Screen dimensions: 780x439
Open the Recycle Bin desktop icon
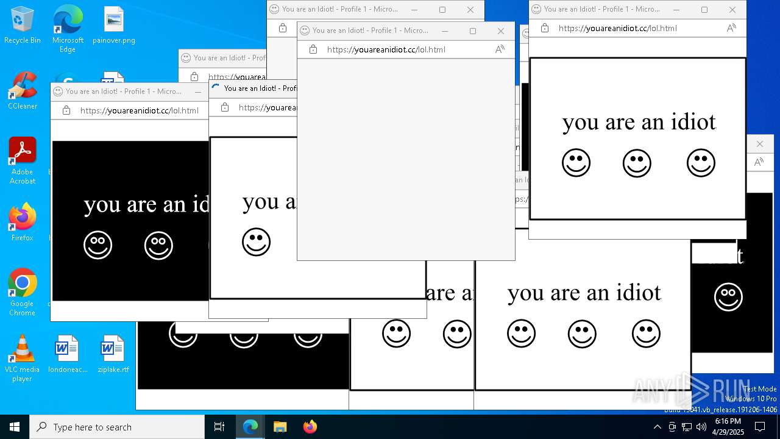point(23,26)
